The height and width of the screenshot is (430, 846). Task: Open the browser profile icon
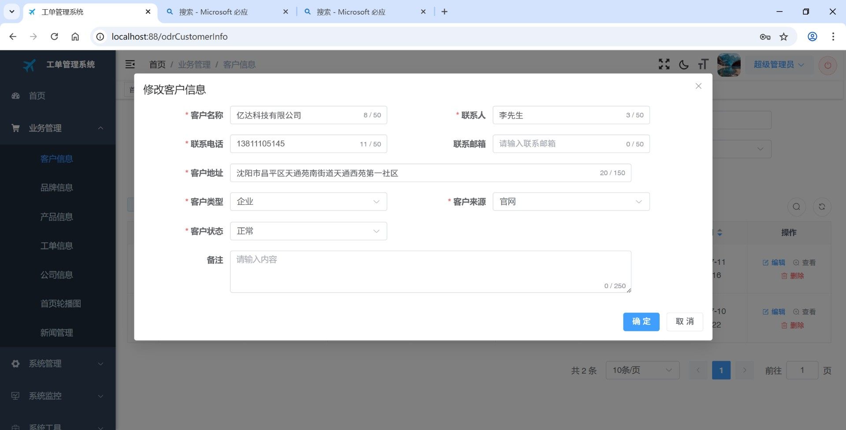pyautogui.click(x=812, y=37)
